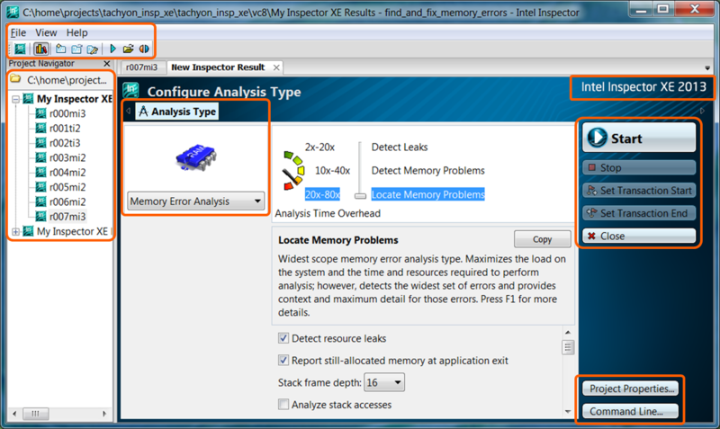Select the Detect Memory Problems level

428,171
